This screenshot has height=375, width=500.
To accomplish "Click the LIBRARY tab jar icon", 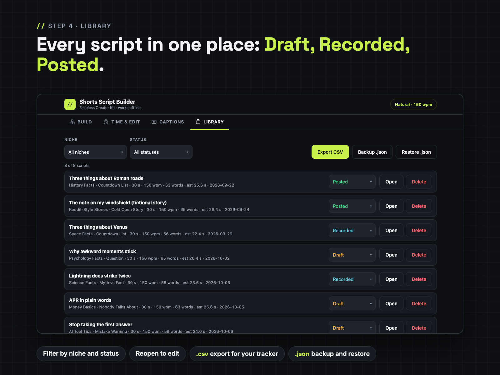I will [198, 122].
